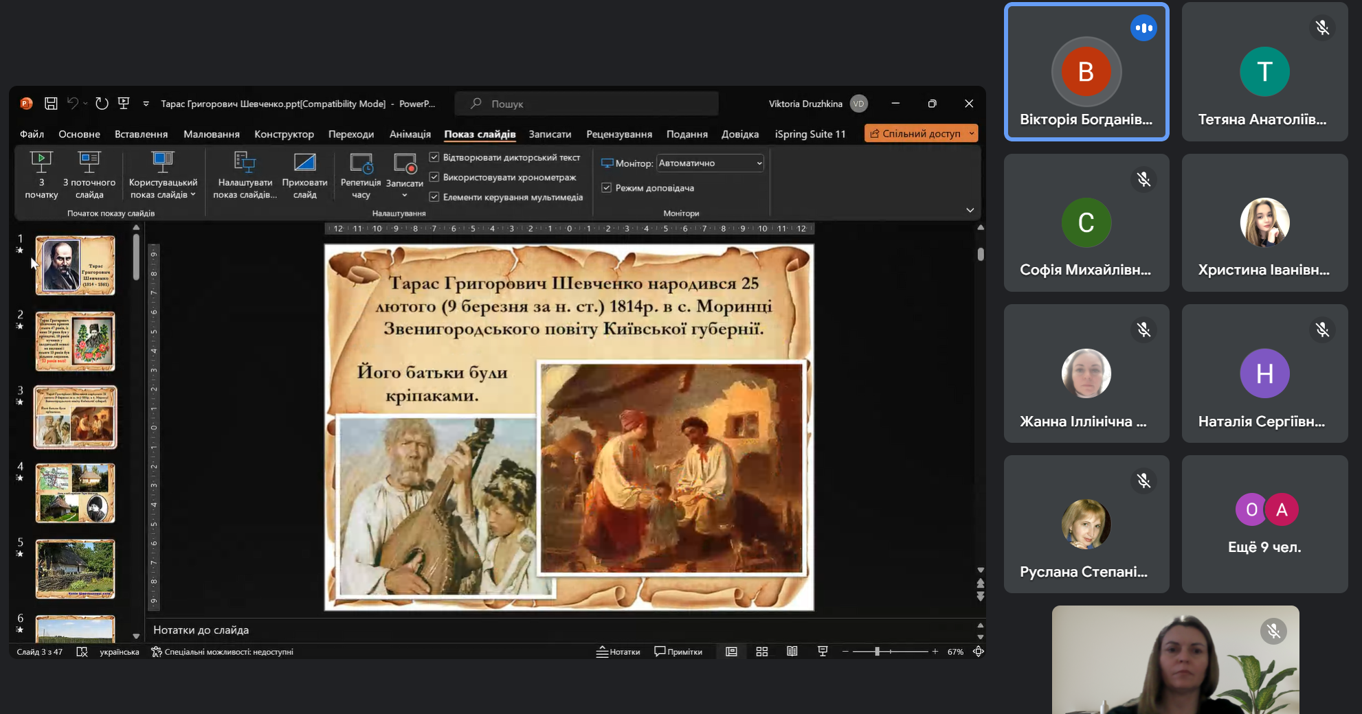This screenshot has height=714, width=1362.
Task: Click the speaking indicator on Вікторія's tile
Action: [x=1143, y=28]
